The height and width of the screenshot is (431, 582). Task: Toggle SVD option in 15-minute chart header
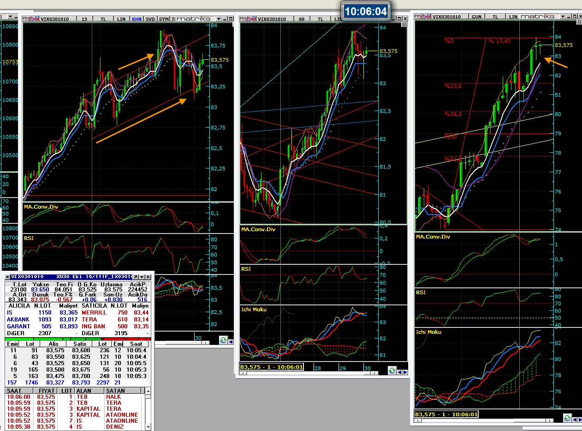(x=150, y=19)
